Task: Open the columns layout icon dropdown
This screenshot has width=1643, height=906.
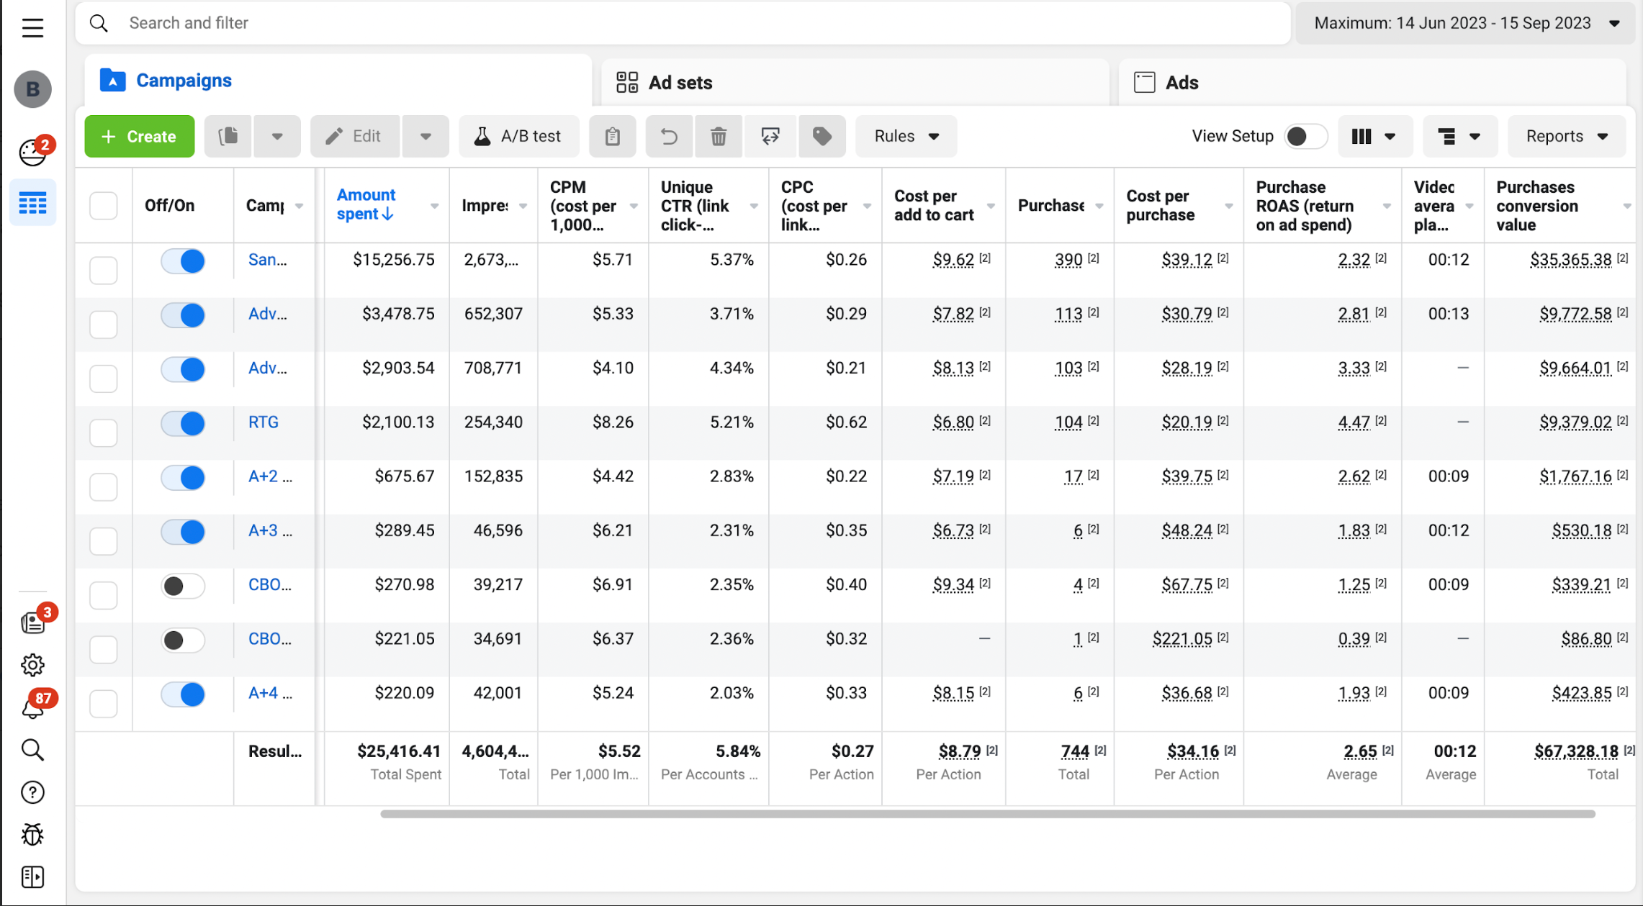Action: click(x=1374, y=136)
